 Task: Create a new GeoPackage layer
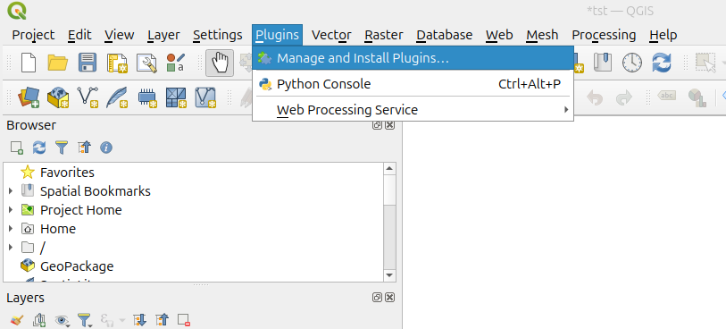(x=58, y=97)
